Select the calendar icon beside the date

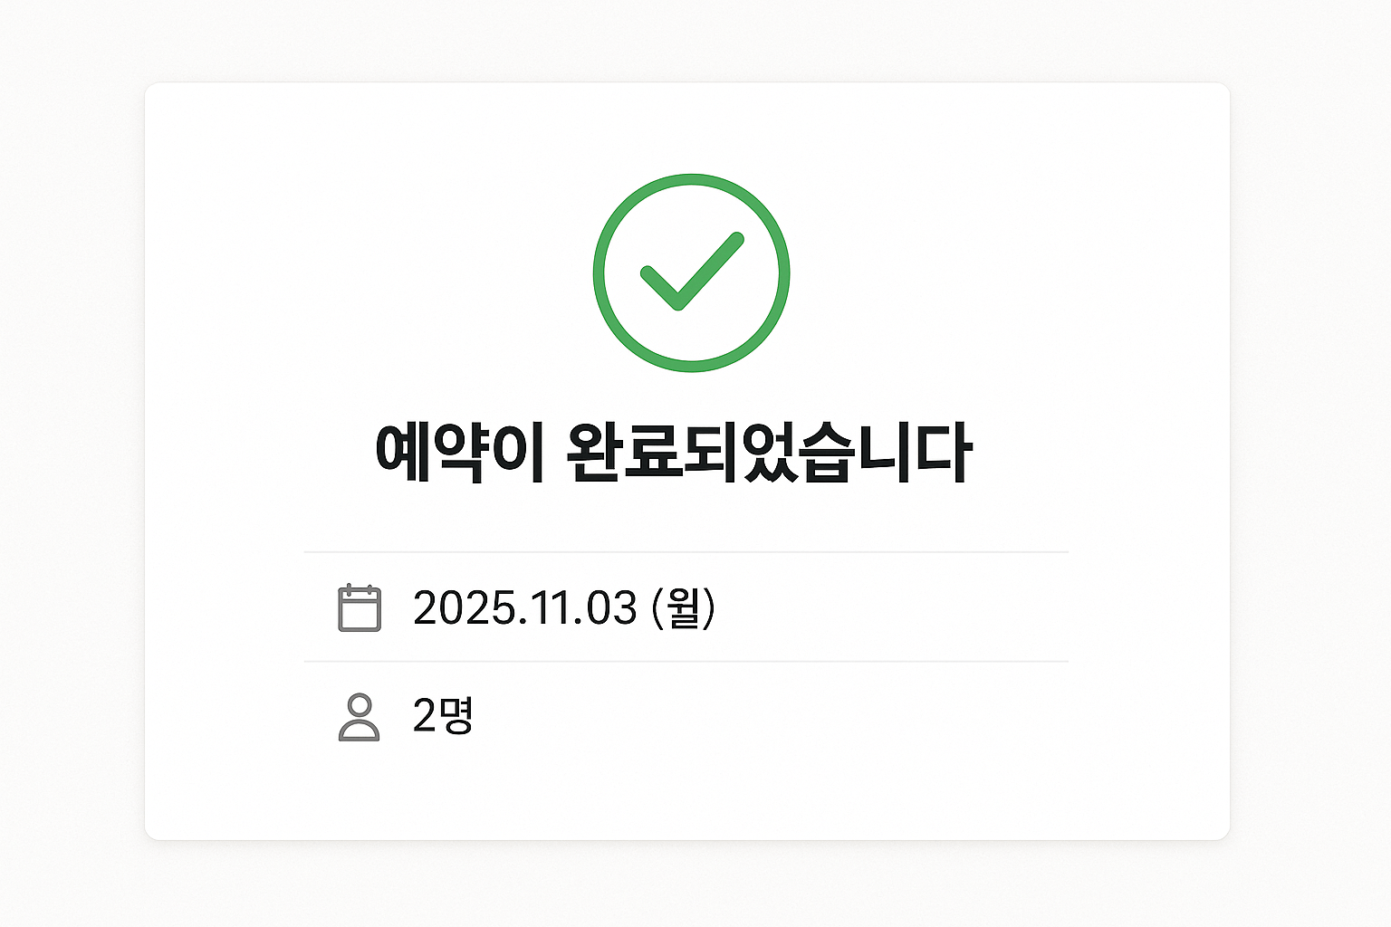pyautogui.click(x=359, y=607)
